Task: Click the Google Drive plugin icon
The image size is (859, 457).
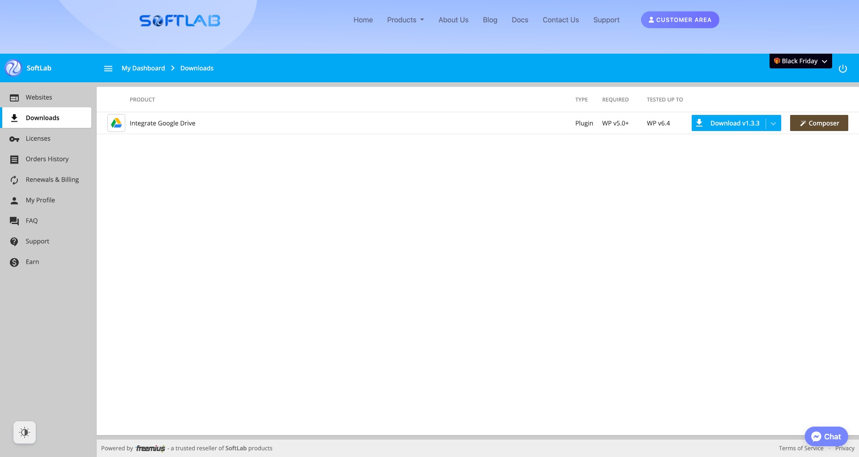Action: [116, 123]
